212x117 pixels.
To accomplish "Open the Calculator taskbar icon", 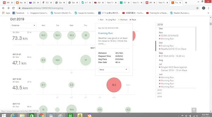I will click(70, 115).
